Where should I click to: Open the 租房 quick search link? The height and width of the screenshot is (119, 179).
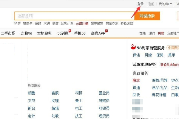click(x=18, y=24)
